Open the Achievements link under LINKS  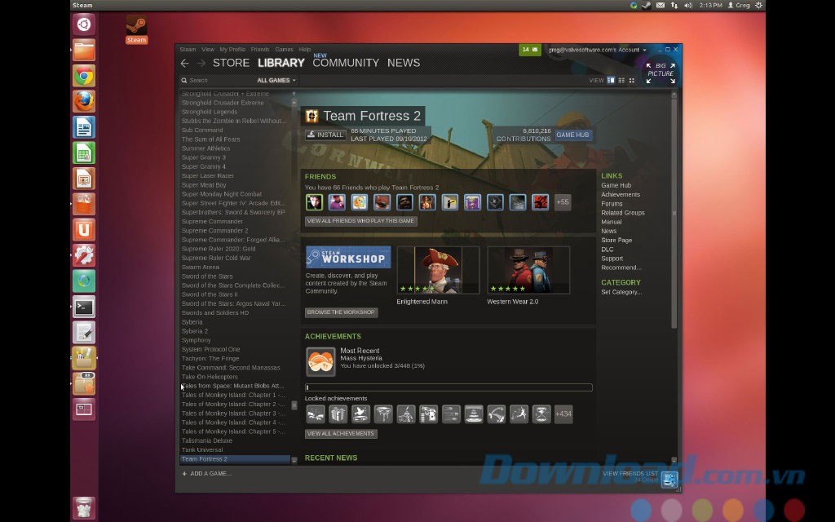point(620,194)
